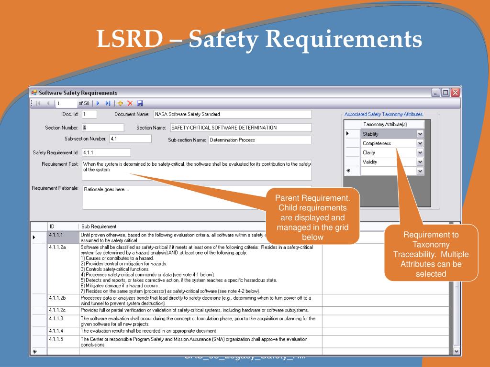
Task: Save data using floppy disk icon
Action: (x=140, y=103)
